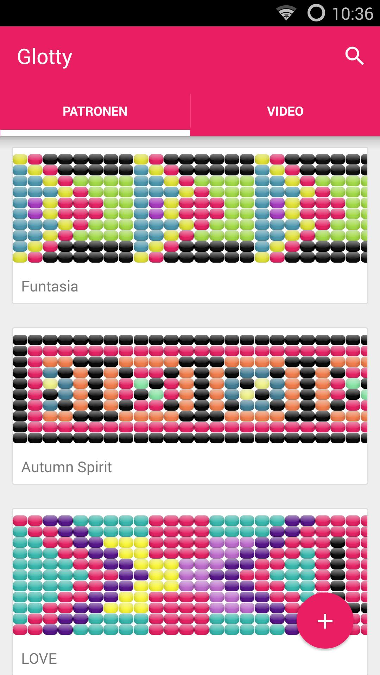Tap the pink plus floating button

pos(325,621)
